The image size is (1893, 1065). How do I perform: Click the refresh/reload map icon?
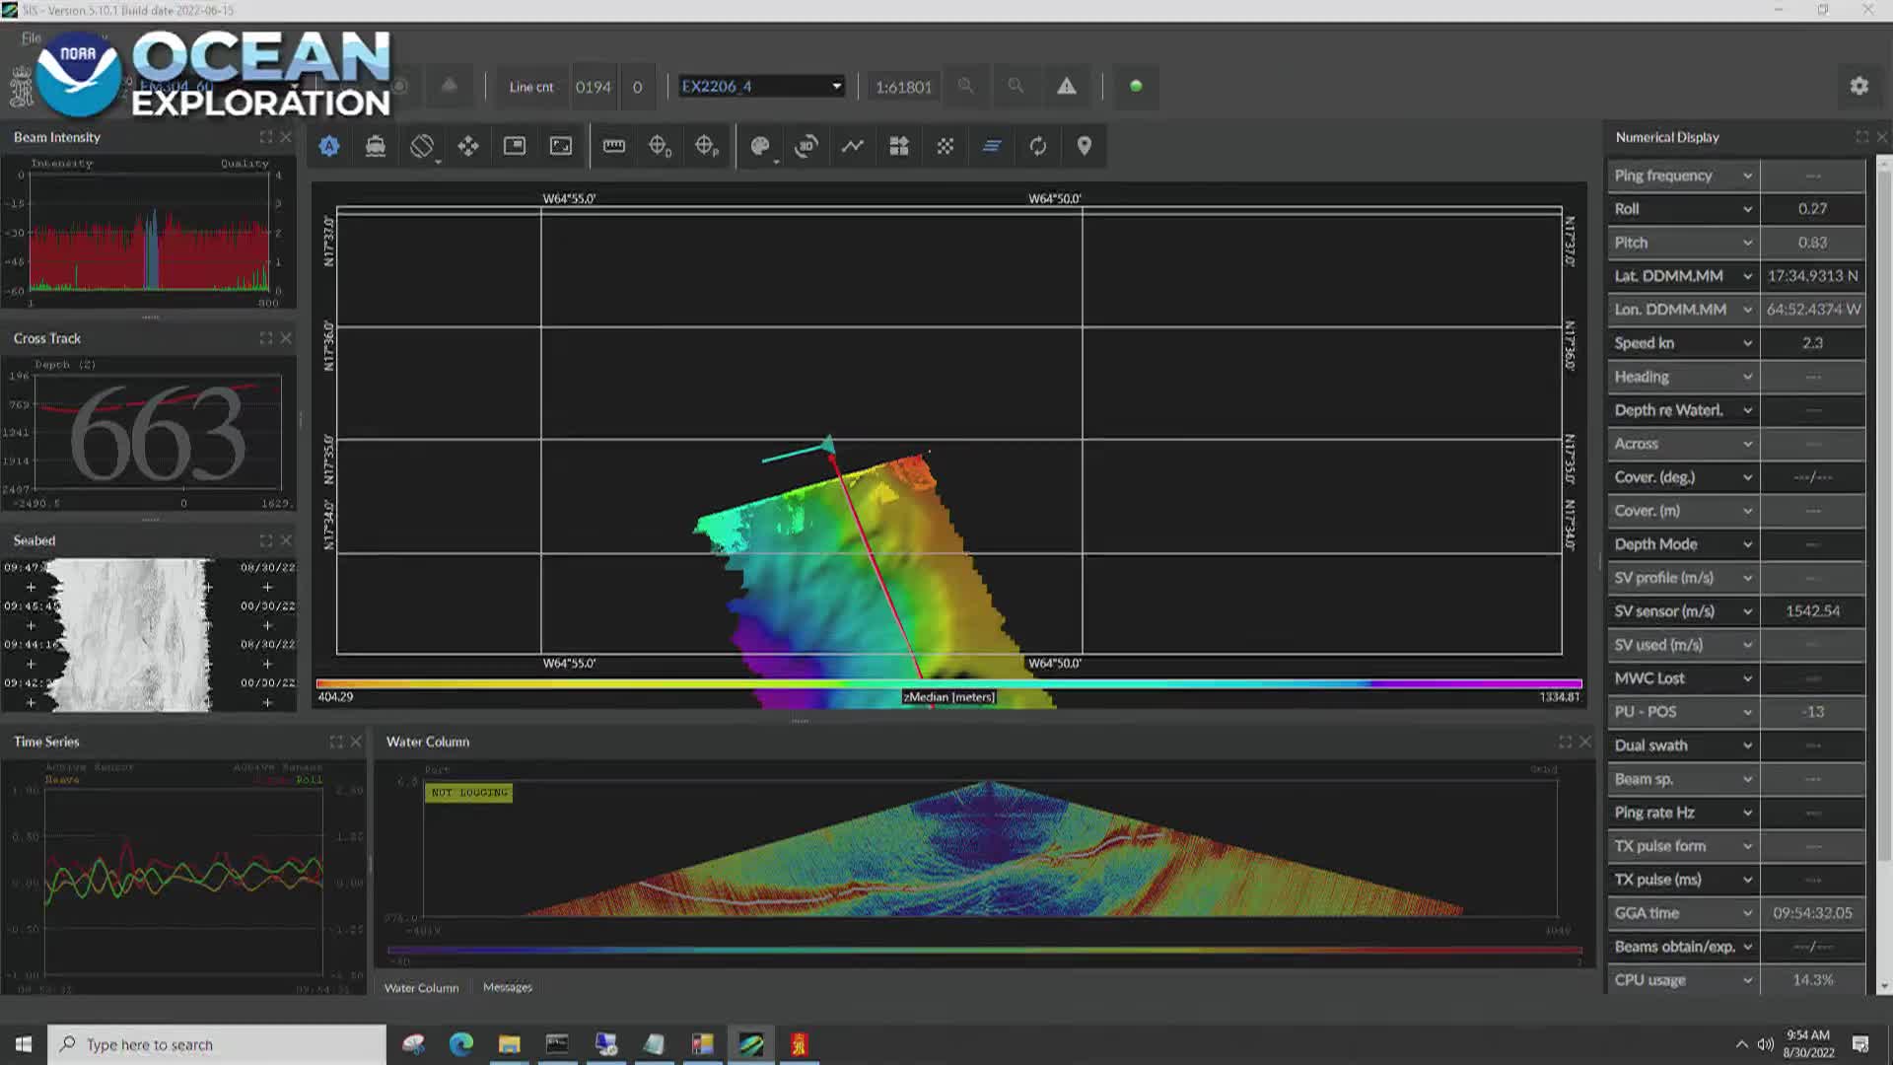point(1038,146)
